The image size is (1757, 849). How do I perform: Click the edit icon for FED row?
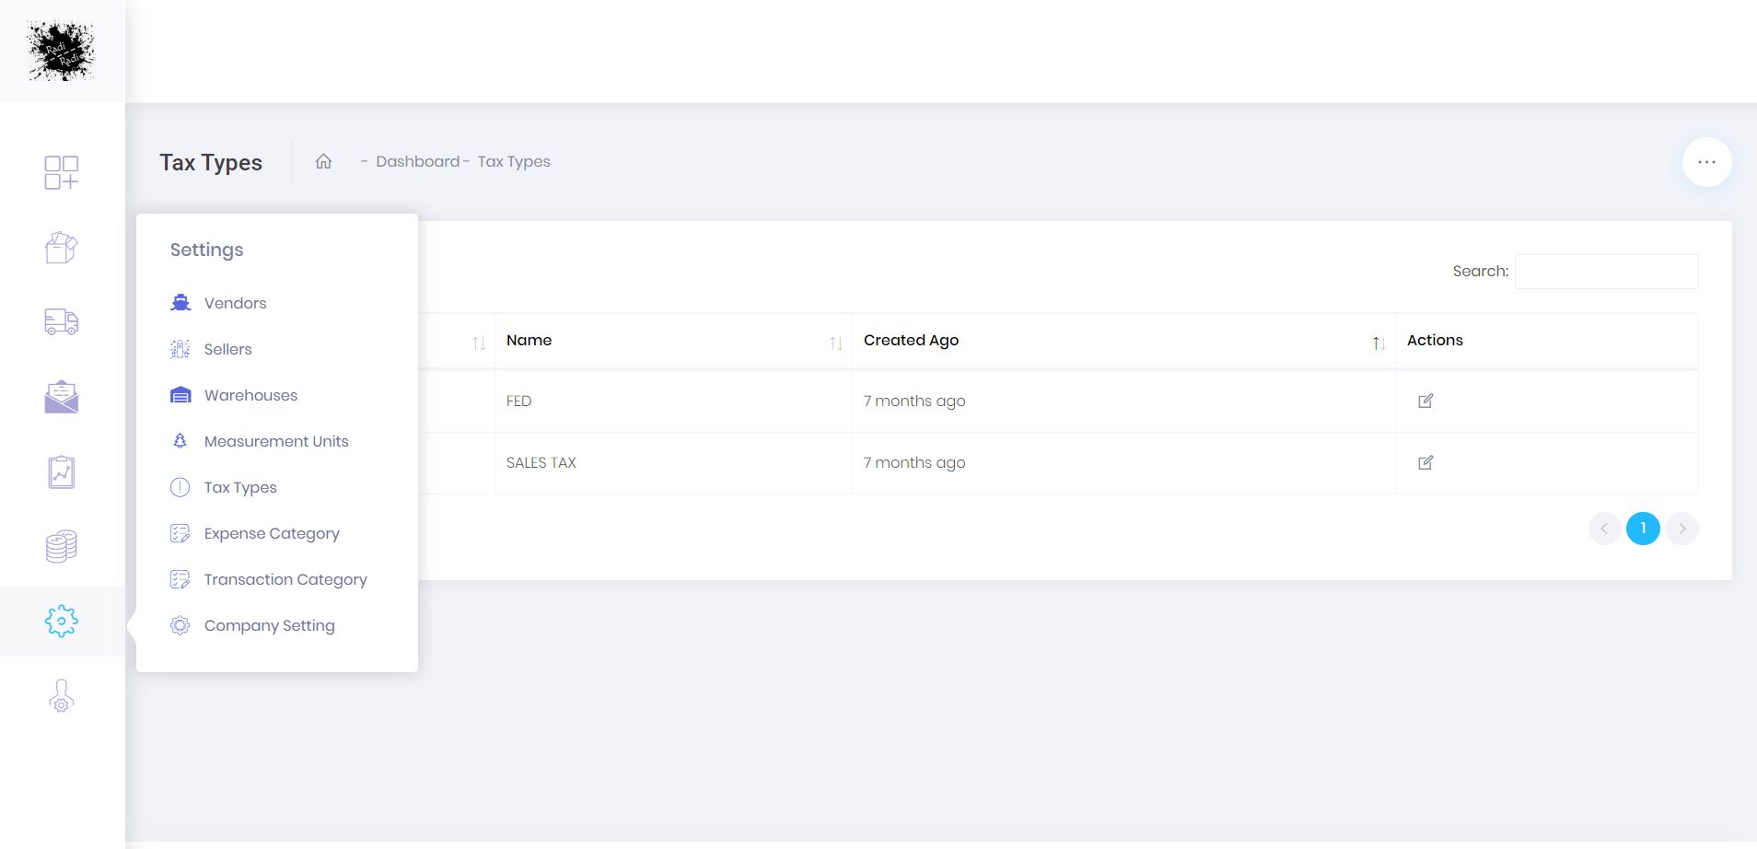[x=1425, y=401]
